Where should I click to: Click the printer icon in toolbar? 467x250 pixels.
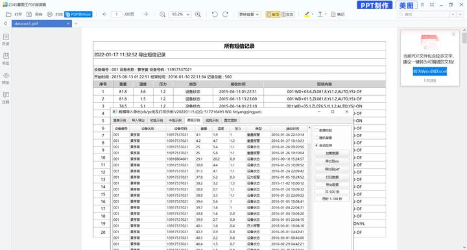coord(49,14)
